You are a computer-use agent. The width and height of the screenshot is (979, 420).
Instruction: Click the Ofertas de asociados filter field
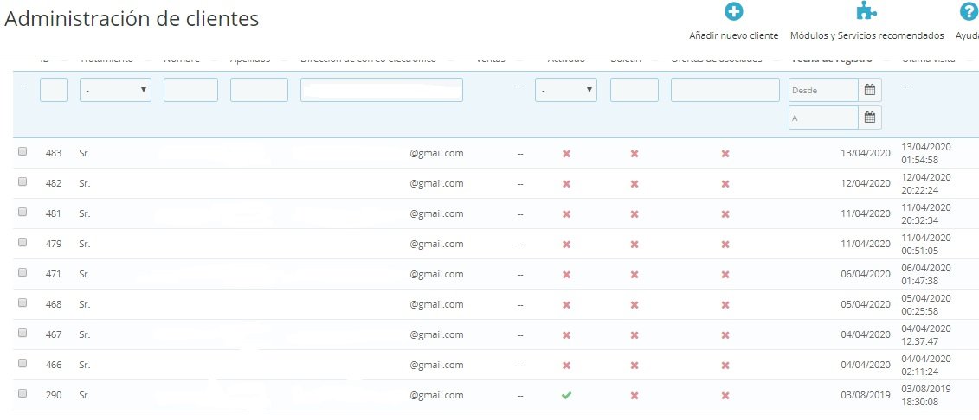(725, 90)
